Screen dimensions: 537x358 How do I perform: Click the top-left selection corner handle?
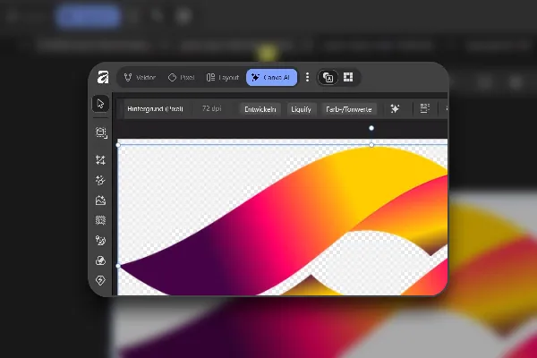click(118, 145)
